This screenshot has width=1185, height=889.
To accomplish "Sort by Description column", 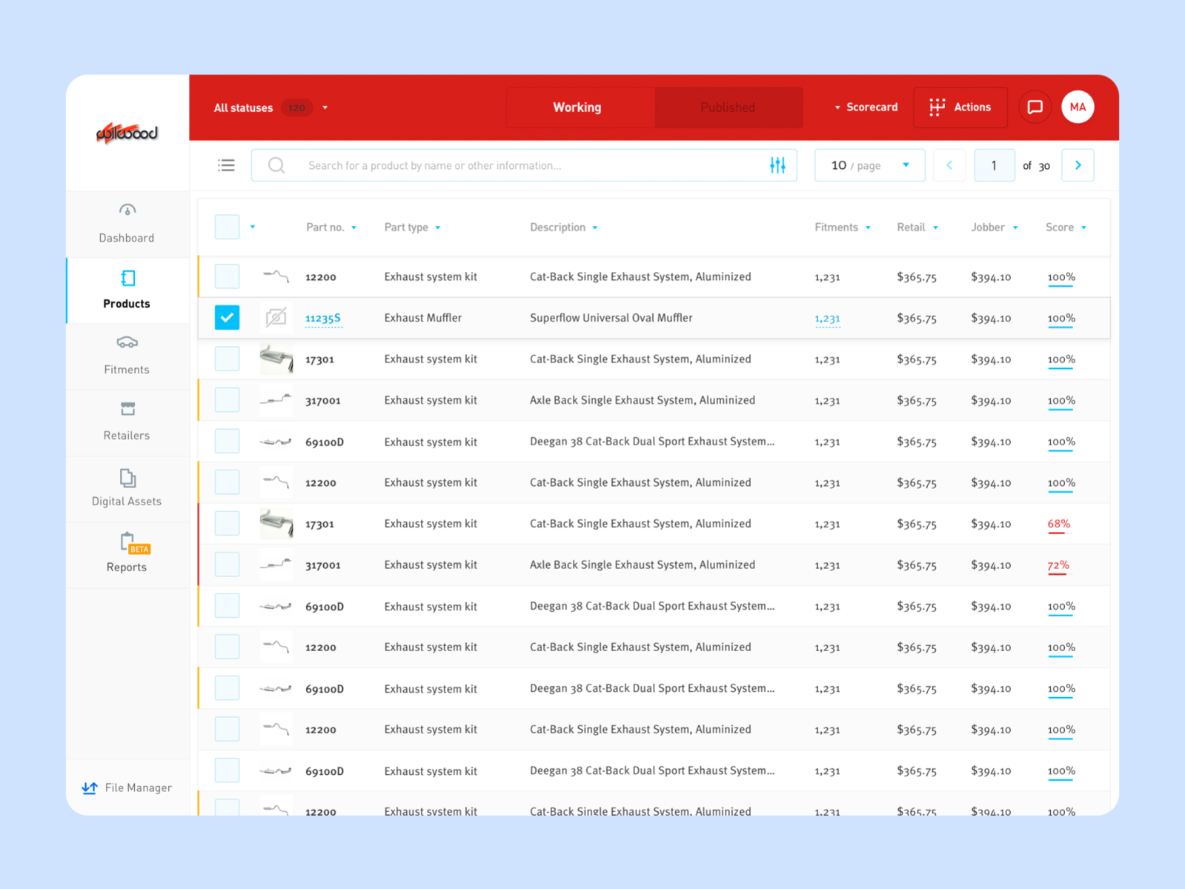I will click(x=563, y=227).
